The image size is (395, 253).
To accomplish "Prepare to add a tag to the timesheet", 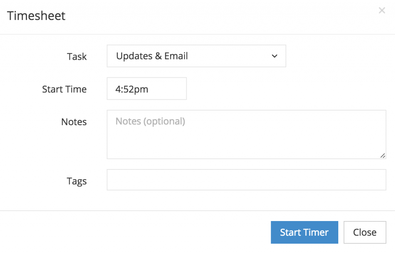I will 246,181.
